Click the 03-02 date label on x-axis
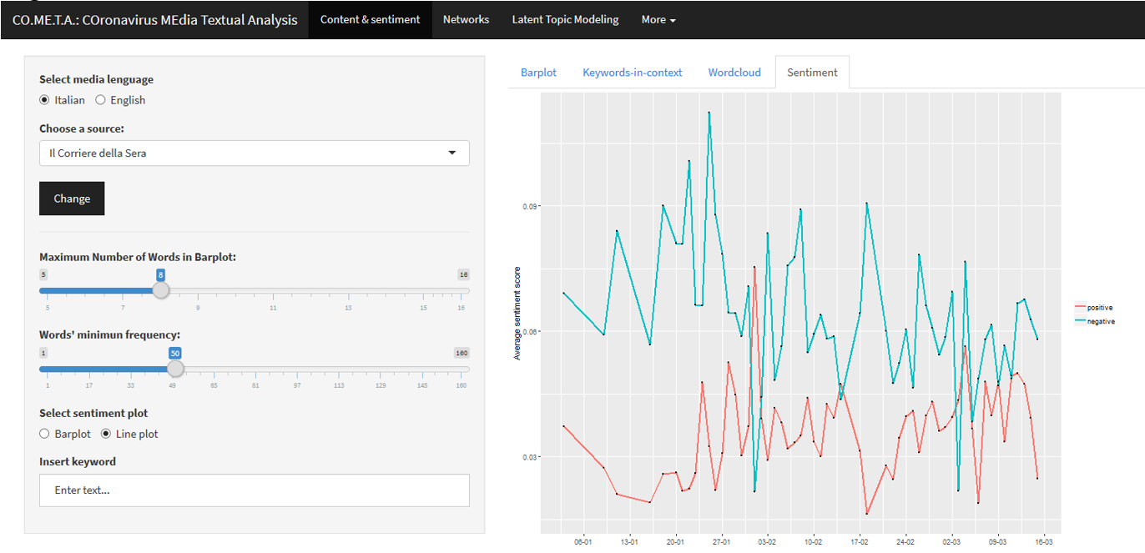The width and height of the screenshot is (1145, 553). pyautogui.click(x=767, y=540)
